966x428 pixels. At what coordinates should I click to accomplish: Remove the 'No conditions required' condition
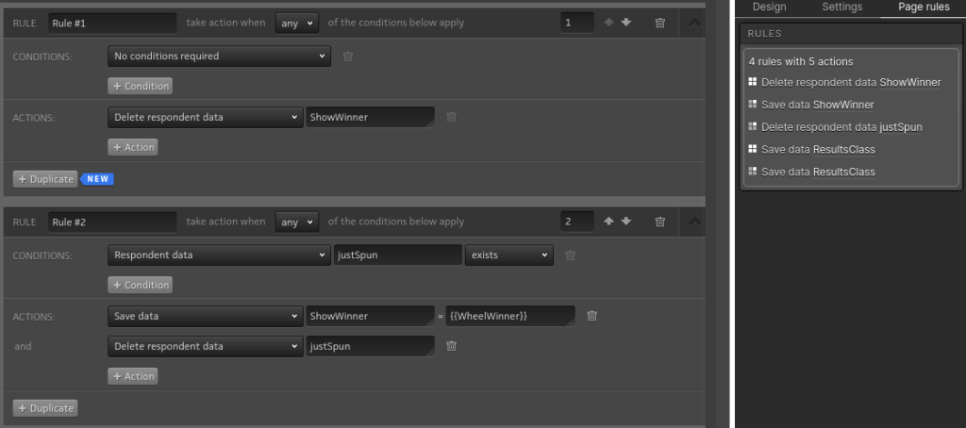pos(348,57)
